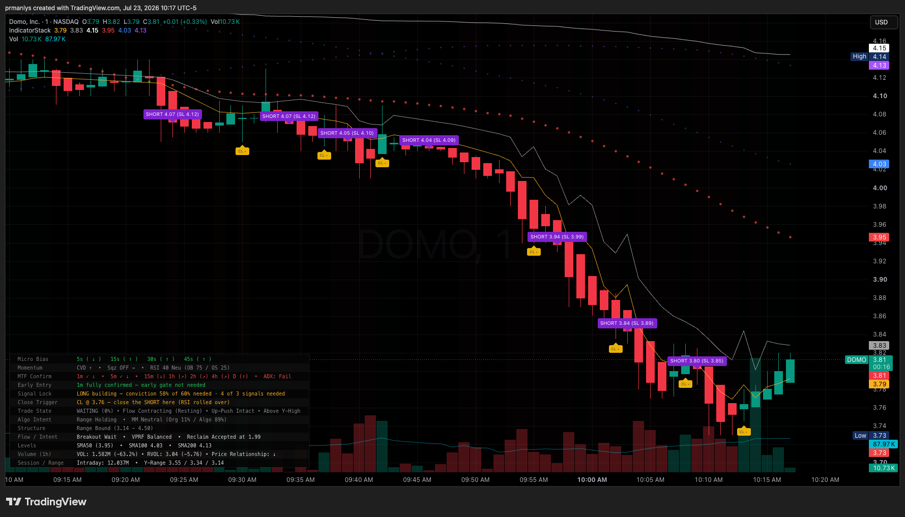The height and width of the screenshot is (517, 905).
Task: Select the Vol indicator legend label
Action: (x=13, y=39)
